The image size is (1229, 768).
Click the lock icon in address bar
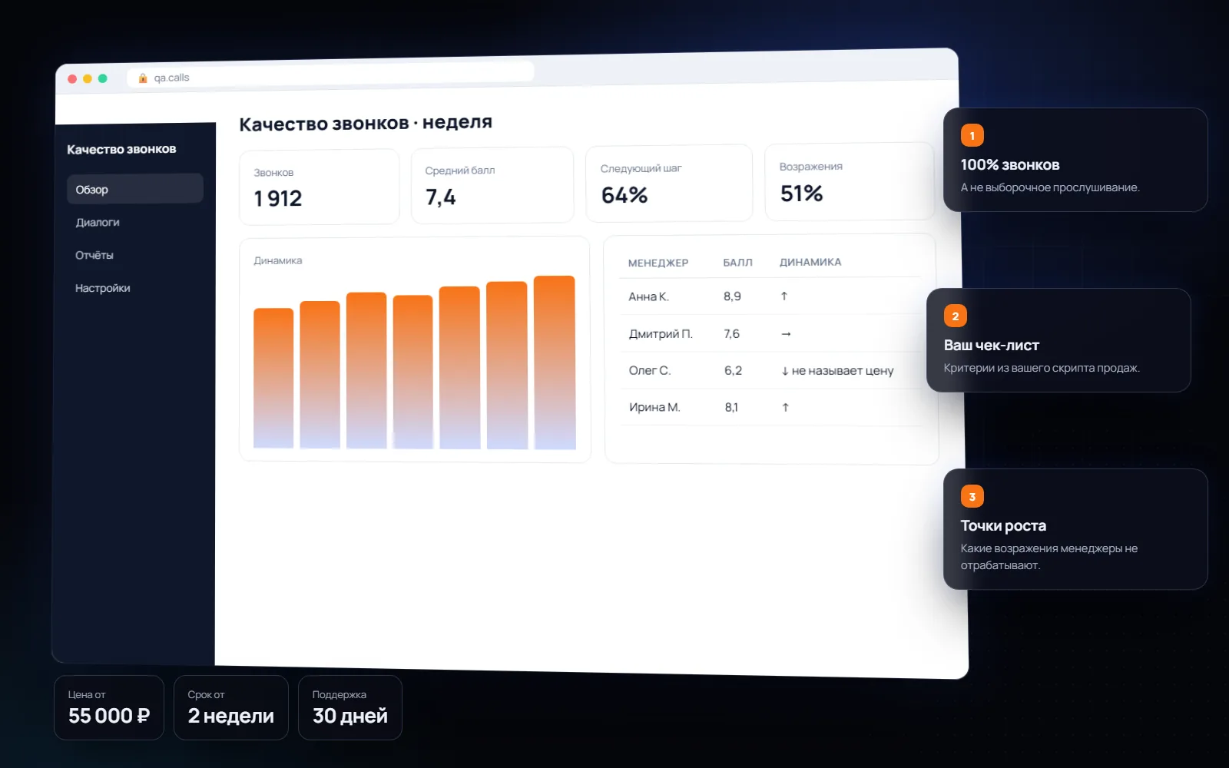[x=143, y=78]
